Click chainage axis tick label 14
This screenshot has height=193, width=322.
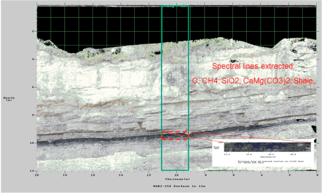(121, 175)
